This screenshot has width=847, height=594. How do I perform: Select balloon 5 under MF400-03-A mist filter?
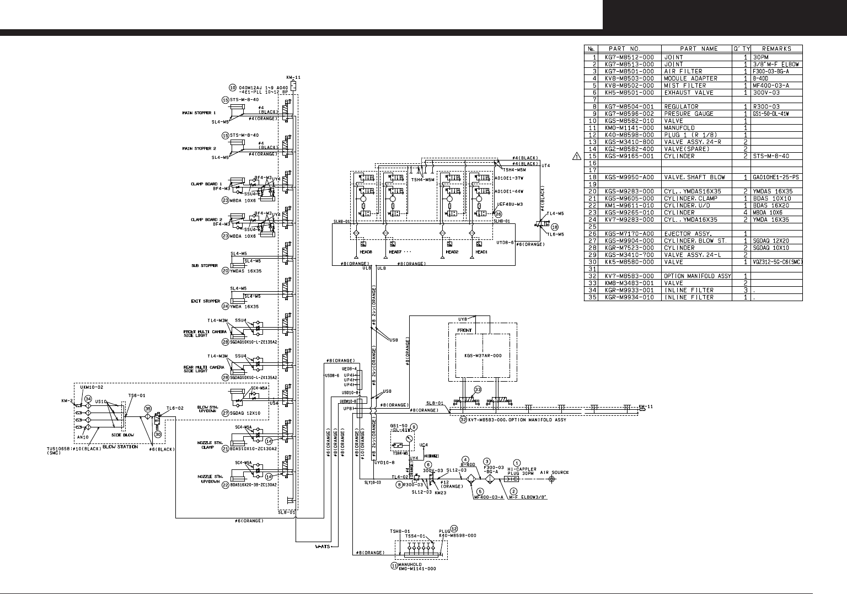point(480,491)
